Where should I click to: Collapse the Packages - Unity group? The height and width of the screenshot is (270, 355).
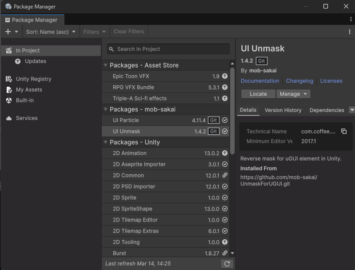105,142
